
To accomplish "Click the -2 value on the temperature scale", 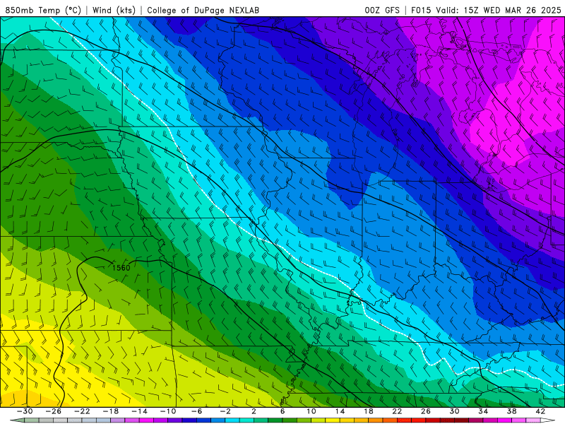I will click(225, 411).
